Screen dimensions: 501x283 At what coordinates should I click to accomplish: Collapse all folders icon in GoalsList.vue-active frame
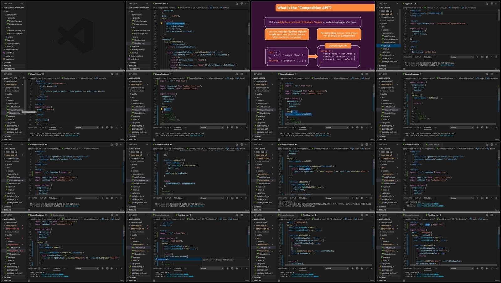click(x=23, y=78)
